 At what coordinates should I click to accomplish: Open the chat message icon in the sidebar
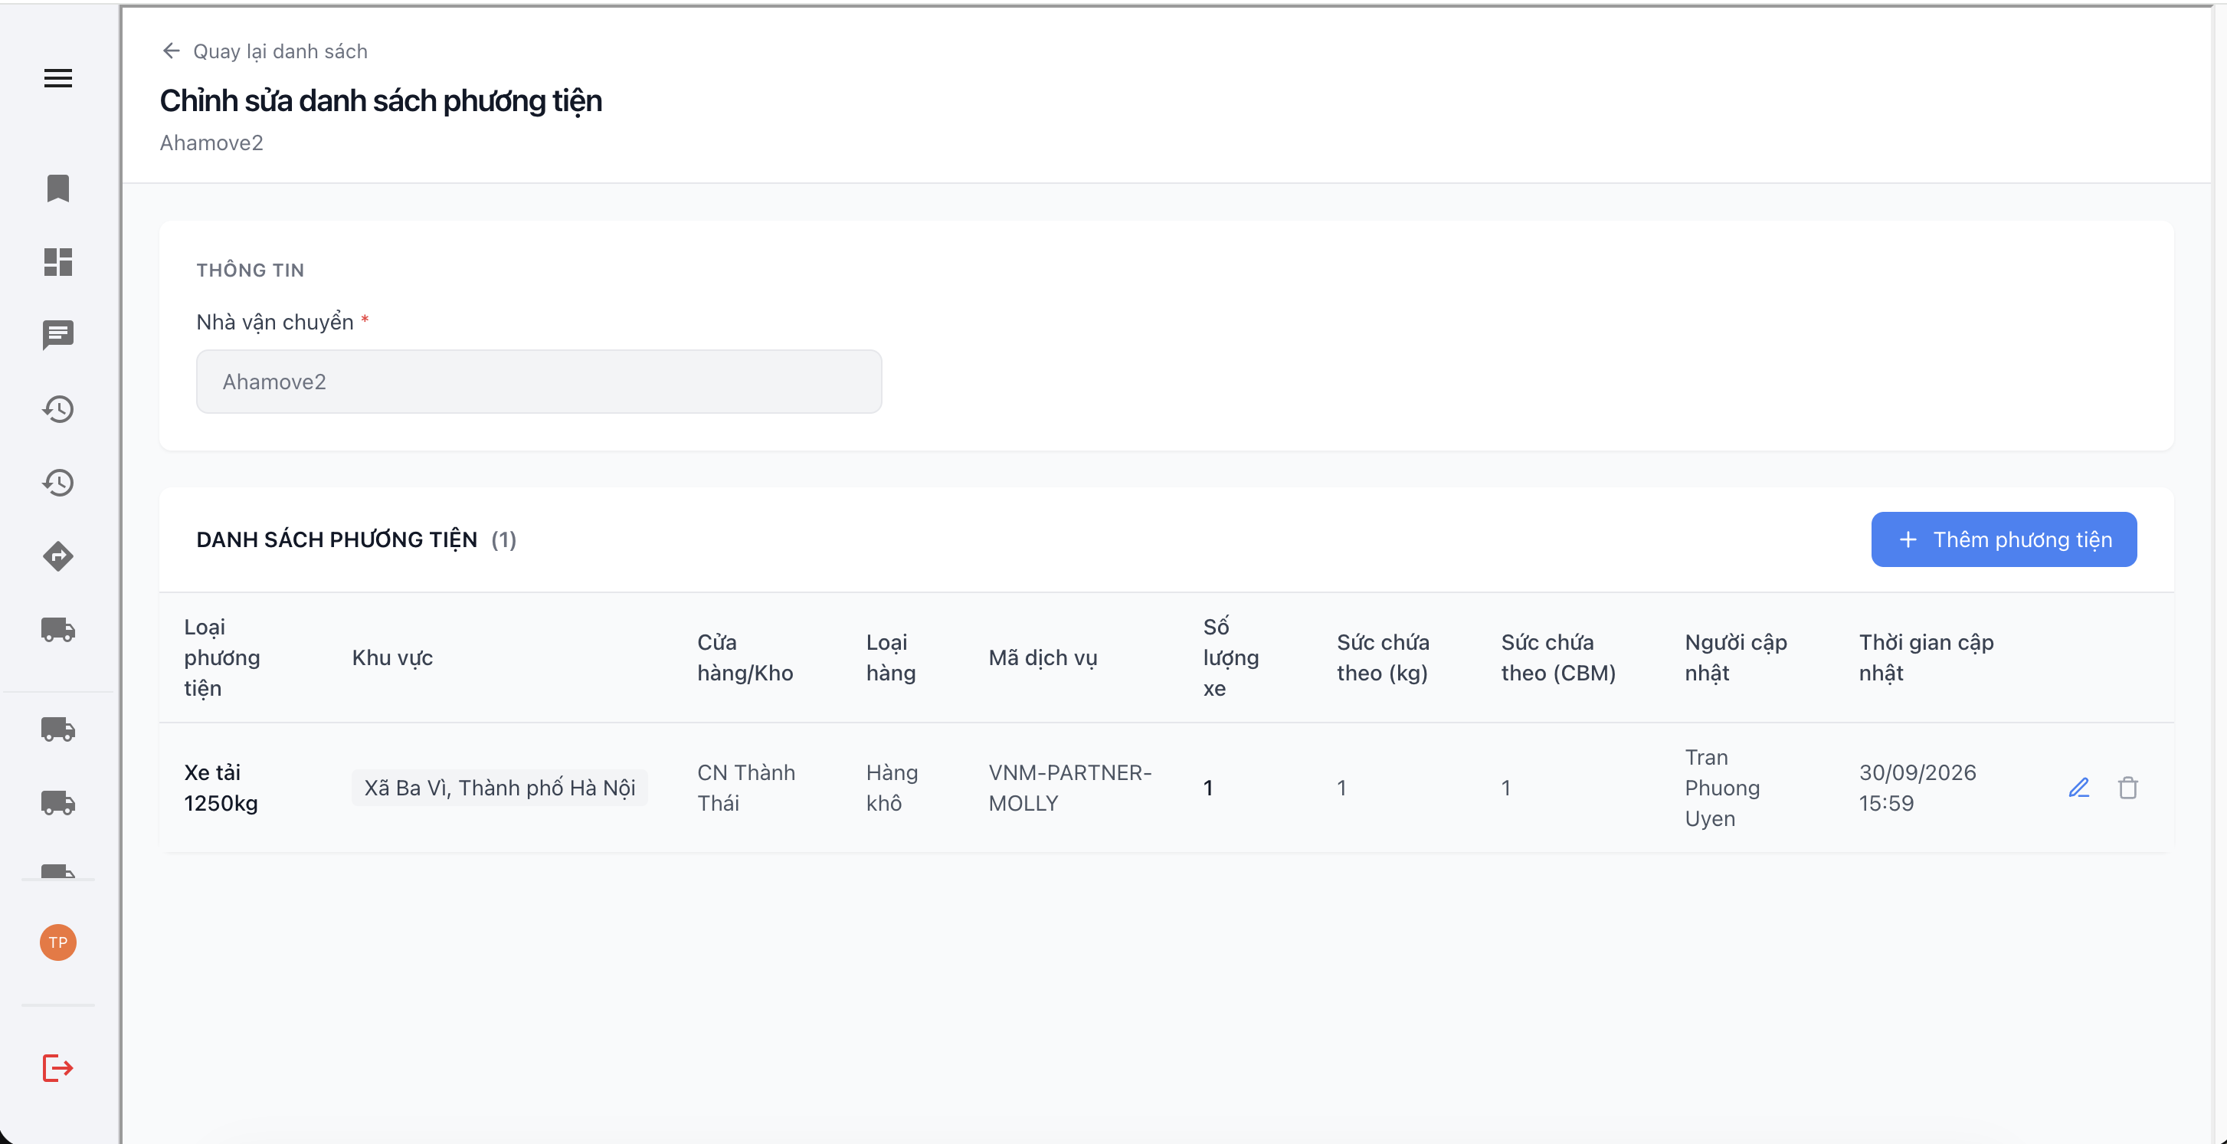pos(58,335)
